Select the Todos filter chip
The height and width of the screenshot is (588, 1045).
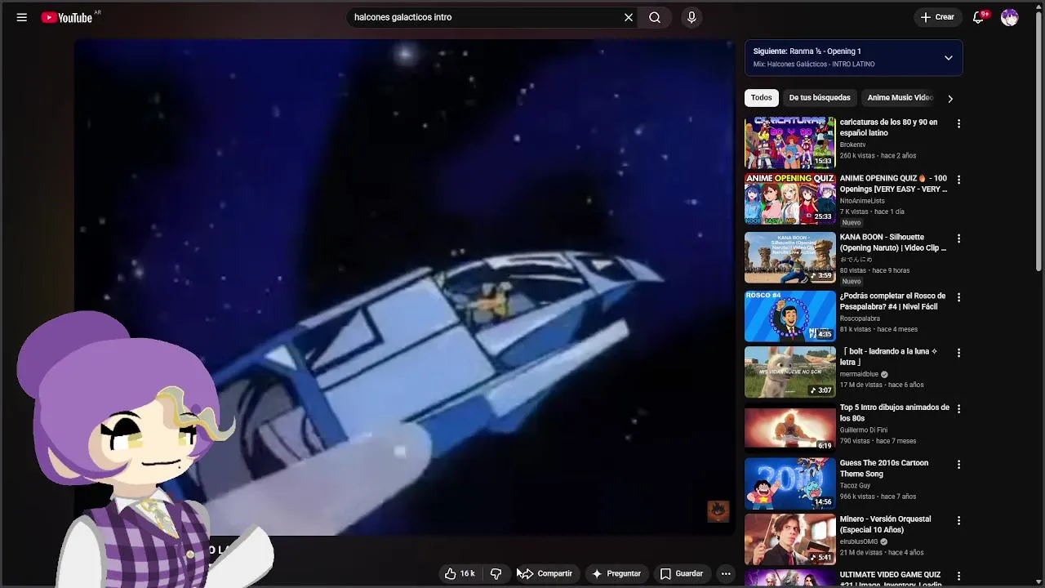click(x=761, y=98)
